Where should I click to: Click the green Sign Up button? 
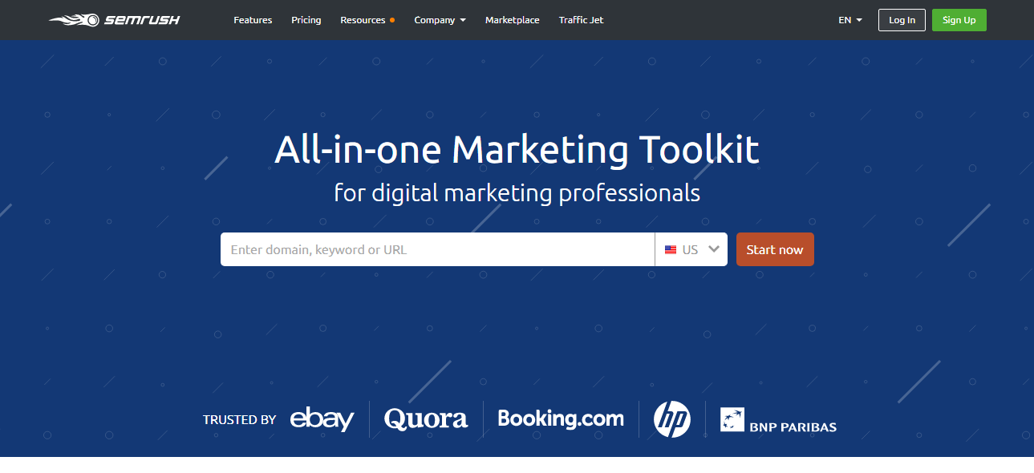[959, 20]
